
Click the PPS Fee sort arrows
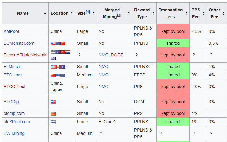203,14
